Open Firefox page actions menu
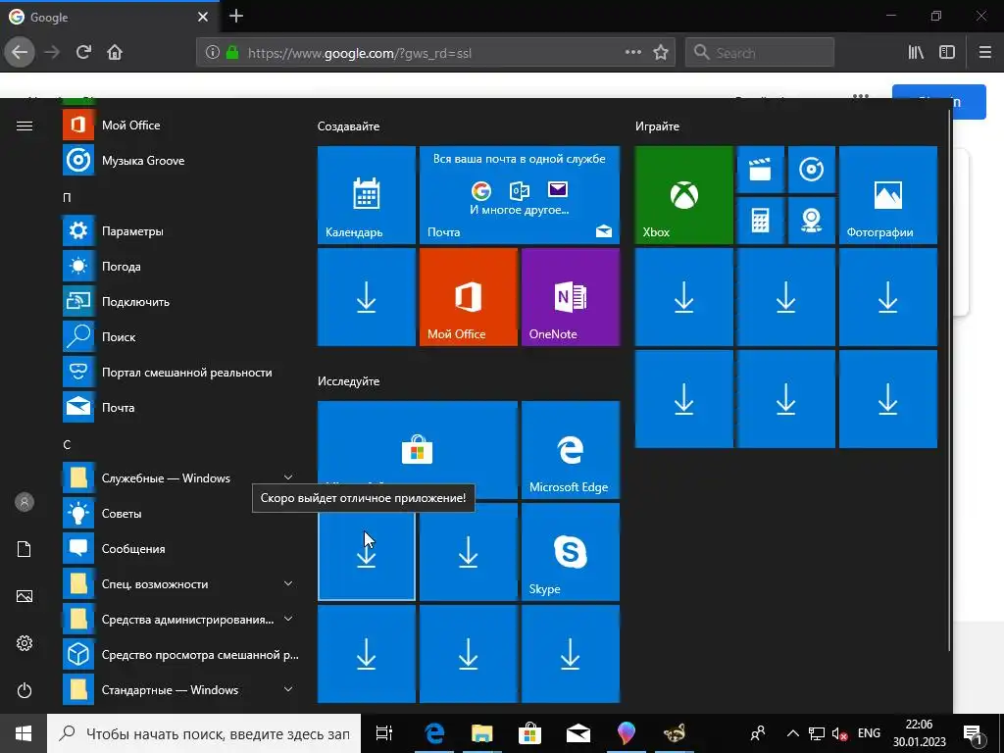This screenshot has width=1004, height=753. pos(633,53)
